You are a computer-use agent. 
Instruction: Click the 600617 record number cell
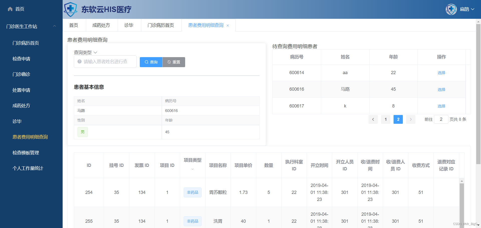tap(297, 106)
